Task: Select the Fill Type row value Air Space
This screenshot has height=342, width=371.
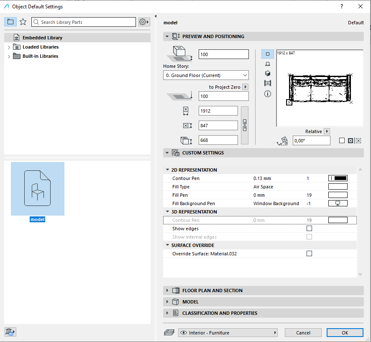Action: (x=263, y=187)
